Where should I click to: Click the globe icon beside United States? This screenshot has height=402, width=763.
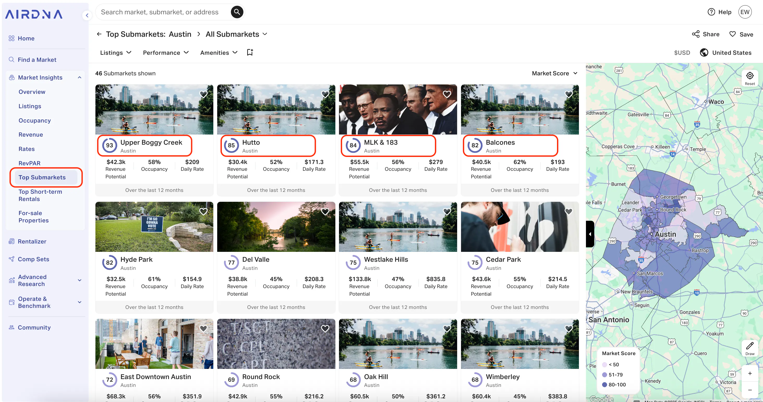[x=704, y=52]
